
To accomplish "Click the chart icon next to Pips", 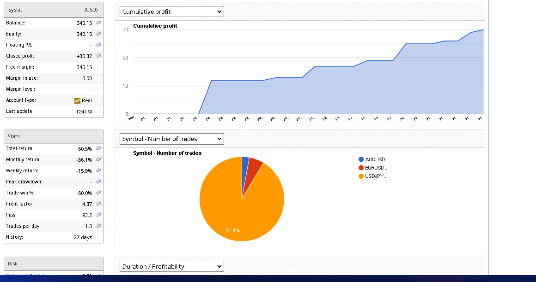I will [x=98, y=215].
